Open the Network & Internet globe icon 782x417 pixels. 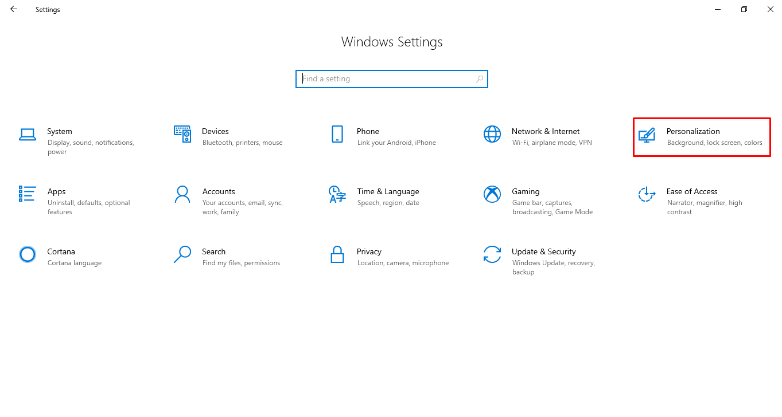pos(492,134)
